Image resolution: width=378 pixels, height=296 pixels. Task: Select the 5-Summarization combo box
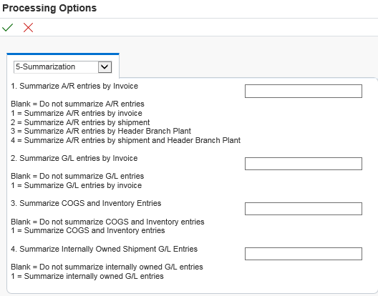point(63,66)
